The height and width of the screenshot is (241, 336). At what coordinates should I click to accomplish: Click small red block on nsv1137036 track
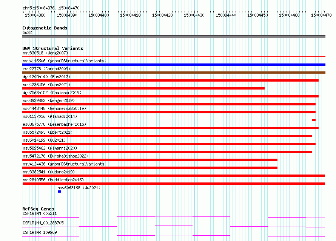coord(314,120)
